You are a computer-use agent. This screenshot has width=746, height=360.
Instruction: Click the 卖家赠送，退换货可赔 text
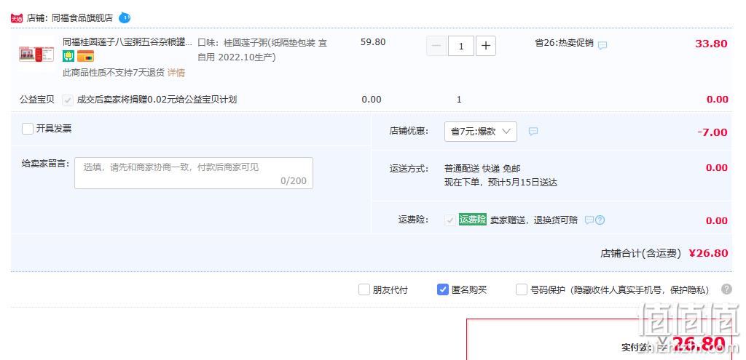[x=534, y=220]
